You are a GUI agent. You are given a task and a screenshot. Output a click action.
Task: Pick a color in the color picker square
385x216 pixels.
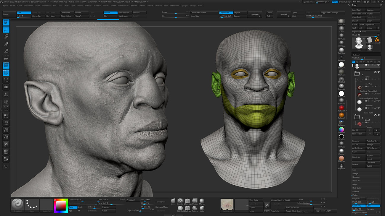click(x=61, y=205)
